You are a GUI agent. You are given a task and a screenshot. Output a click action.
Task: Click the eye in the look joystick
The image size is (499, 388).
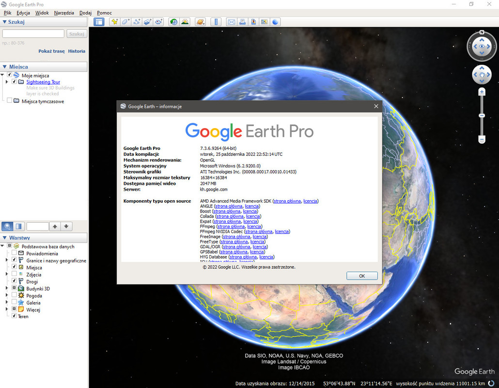point(482,47)
